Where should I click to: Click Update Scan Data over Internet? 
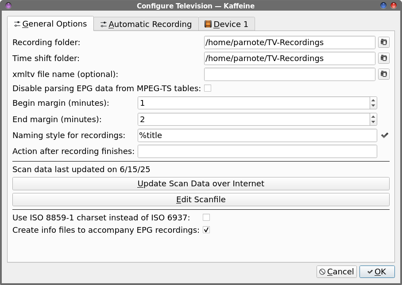[201, 184]
